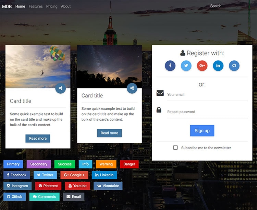
Task: Click share icon on parachute card
Action: point(60,88)
